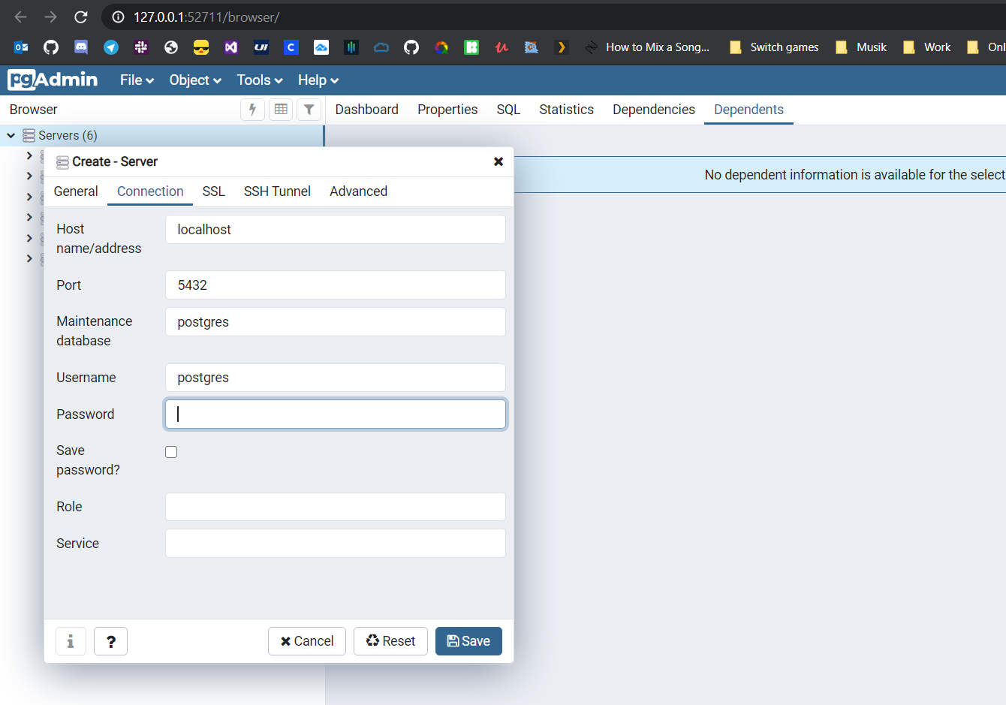Open the Telegram bookmark icon
This screenshot has width=1006, height=705.
click(111, 47)
